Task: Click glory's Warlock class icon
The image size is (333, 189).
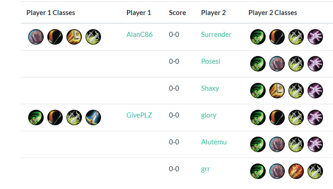Action: click(258, 117)
